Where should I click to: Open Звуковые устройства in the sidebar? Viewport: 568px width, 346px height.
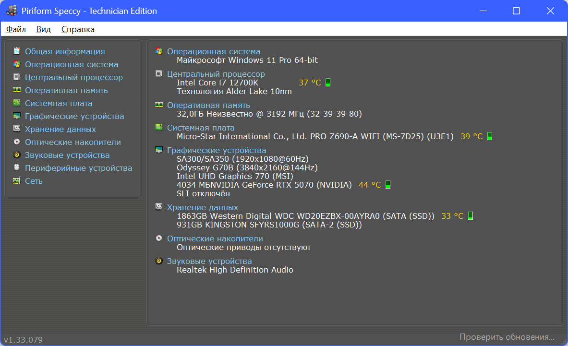click(x=67, y=155)
